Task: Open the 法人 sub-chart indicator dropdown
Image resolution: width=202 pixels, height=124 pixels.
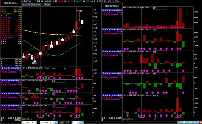Action: (x=64, y=106)
